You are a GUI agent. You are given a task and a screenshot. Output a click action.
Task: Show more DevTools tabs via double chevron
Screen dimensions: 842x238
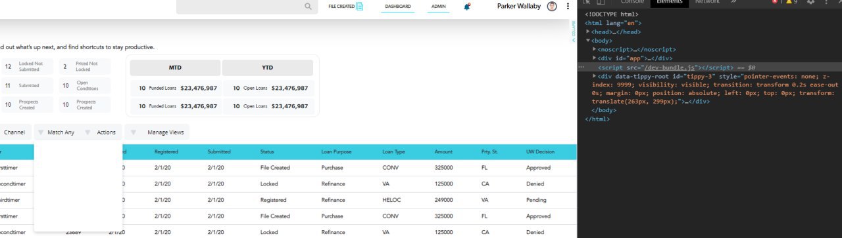733,2
